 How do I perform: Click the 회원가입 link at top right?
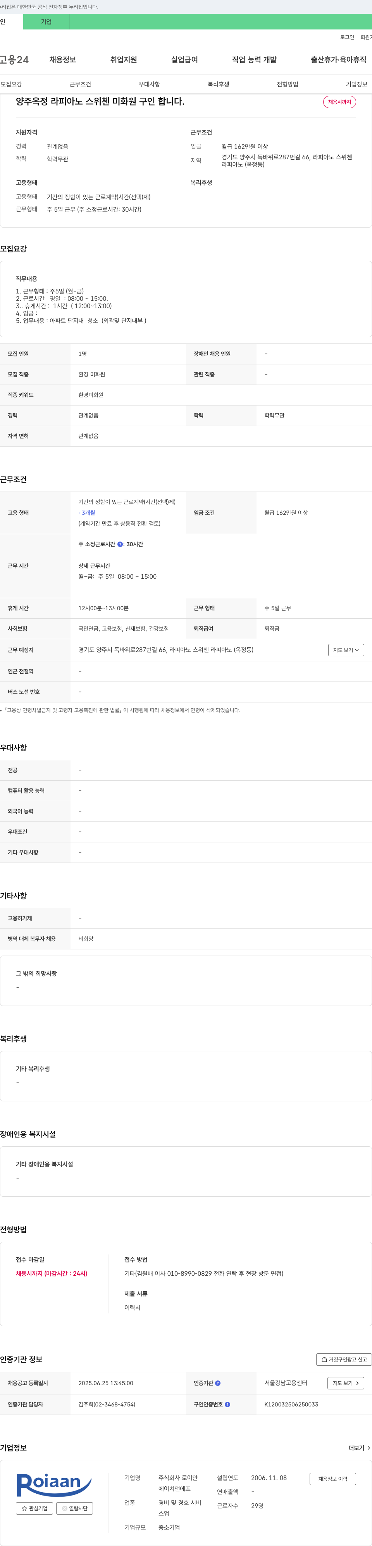click(366, 37)
